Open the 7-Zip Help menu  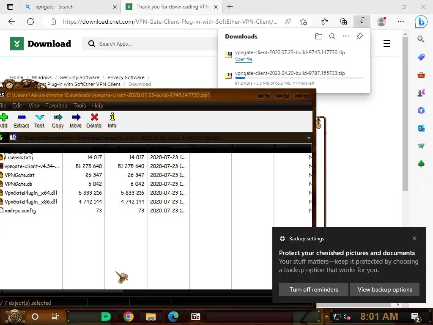coord(98,105)
